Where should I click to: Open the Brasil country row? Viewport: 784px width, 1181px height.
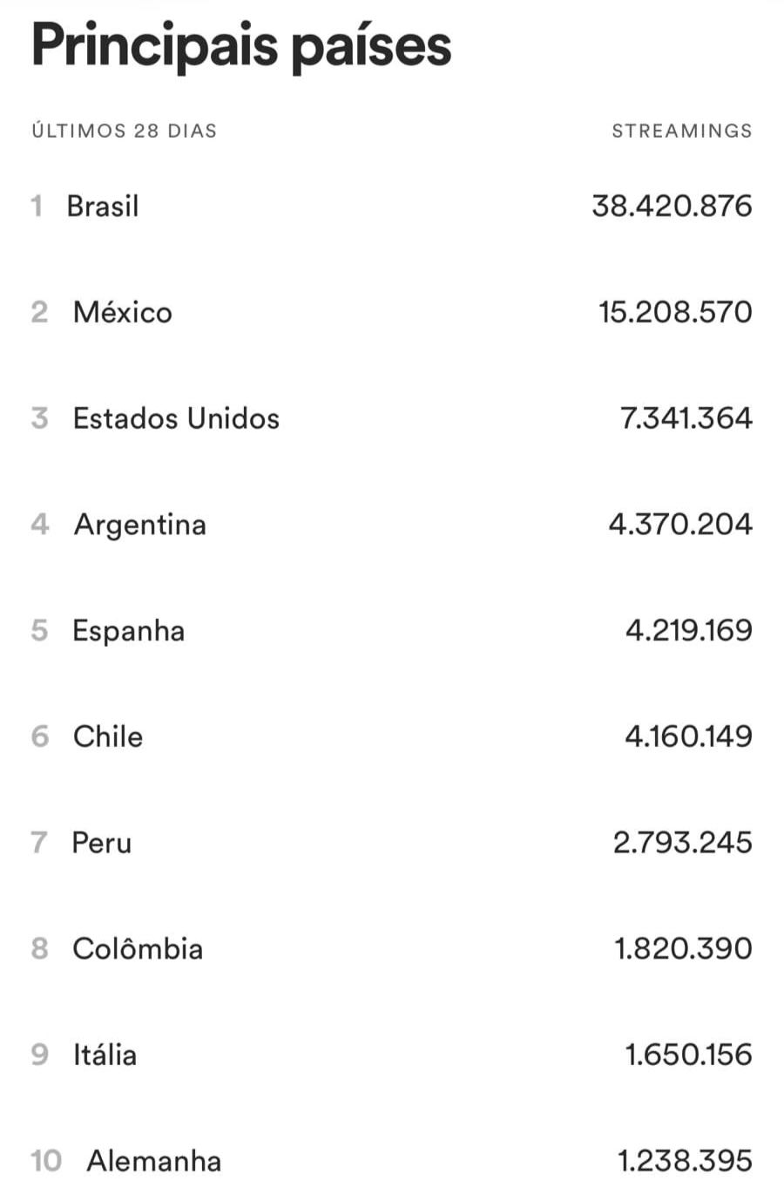tap(103, 207)
